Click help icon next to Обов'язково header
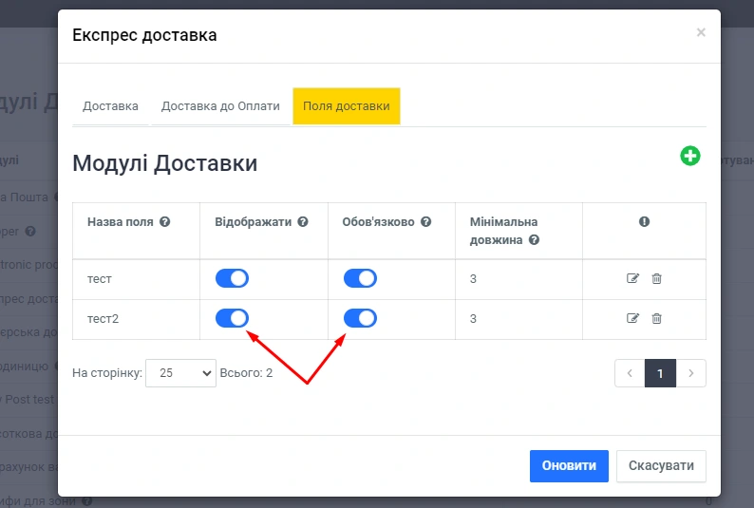The height and width of the screenshot is (508, 754). (426, 221)
